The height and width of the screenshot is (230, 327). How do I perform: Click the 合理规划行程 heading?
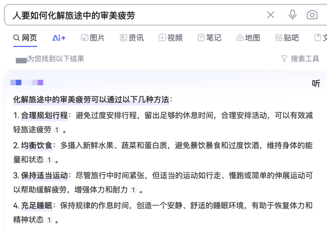click(x=44, y=115)
